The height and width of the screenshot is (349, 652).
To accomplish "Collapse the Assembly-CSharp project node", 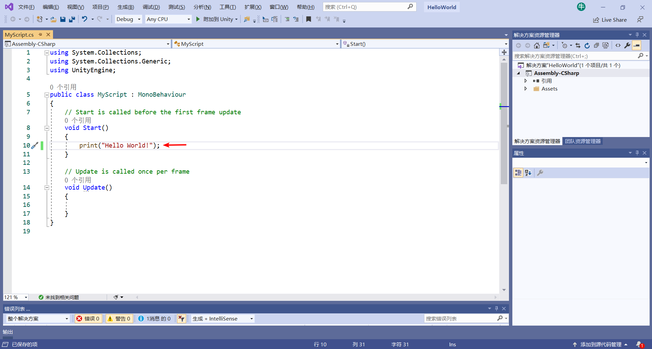I will pyautogui.click(x=518, y=73).
